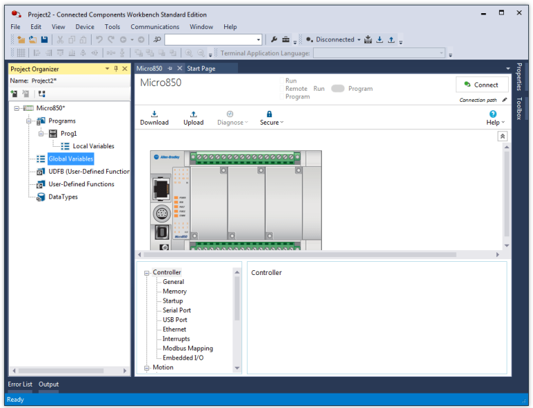Click the Download icon in controller toolbar

pos(154,114)
